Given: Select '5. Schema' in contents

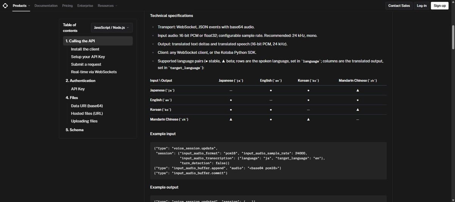Looking at the screenshot, I should (74, 130).
